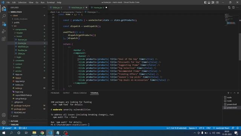Click the editor minimap preview
Image resolution: width=241 pixels, height=136 pixels.
coord(230,19)
